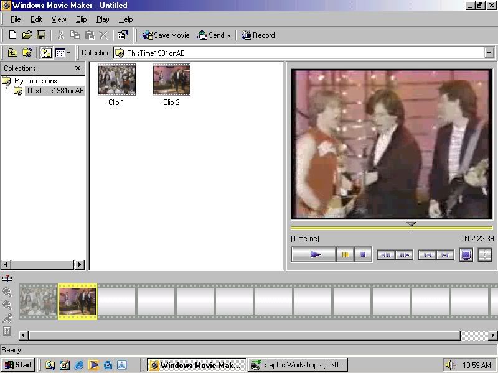The image size is (498, 373).
Task: Click the Windows Movie Maker taskbar button
Action: [x=197, y=365]
